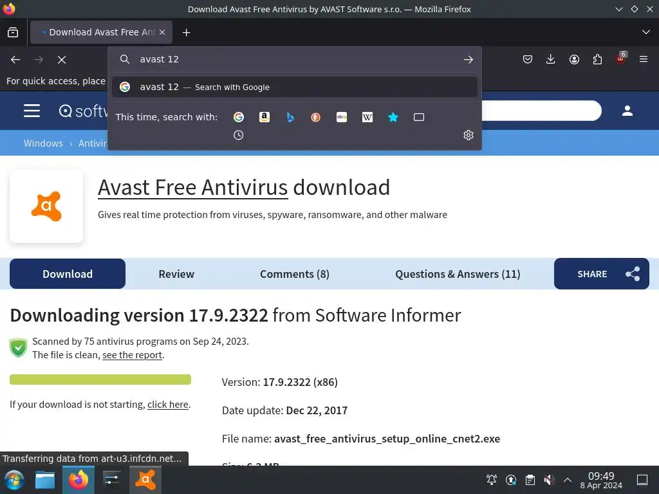Screen dimensions: 659x494
Task: Open search settings gear in urlbar dropdown
Action: click(x=469, y=135)
